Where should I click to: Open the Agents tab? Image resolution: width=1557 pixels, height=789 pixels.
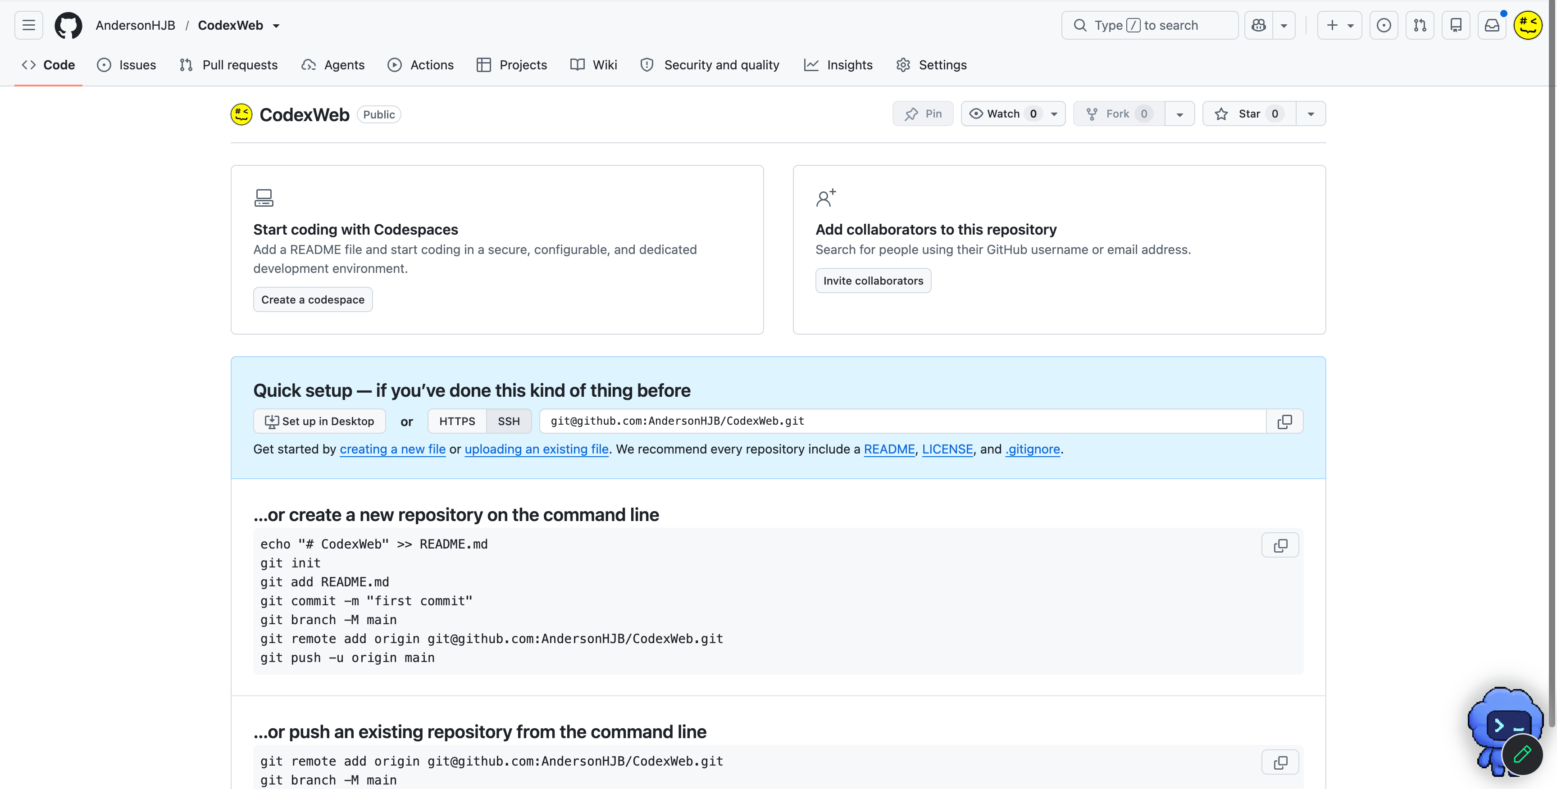pyautogui.click(x=333, y=65)
